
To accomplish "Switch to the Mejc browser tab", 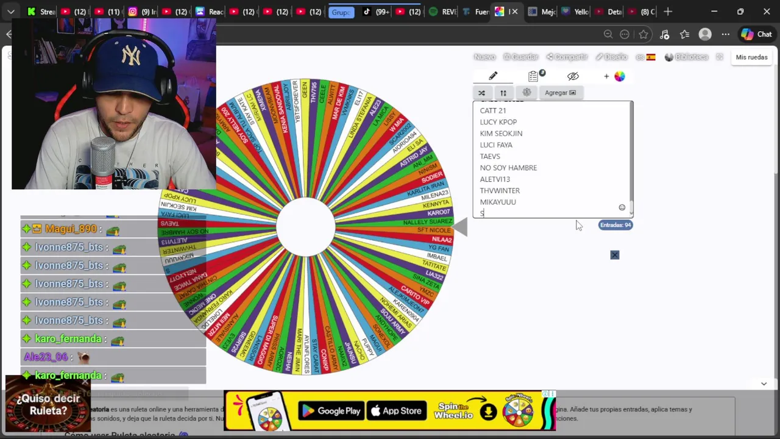I will pyautogui.click(x=541, y=12).
